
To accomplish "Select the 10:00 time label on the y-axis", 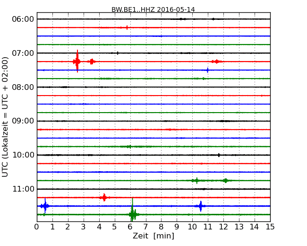I will point(23,155).
